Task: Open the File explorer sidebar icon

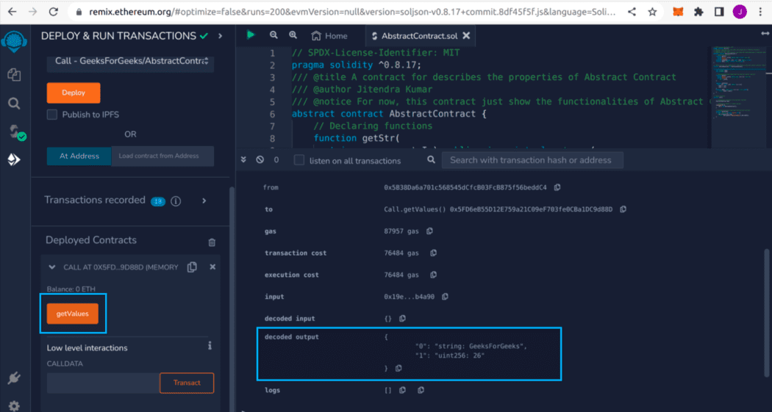Action: (x=13, y=74)
